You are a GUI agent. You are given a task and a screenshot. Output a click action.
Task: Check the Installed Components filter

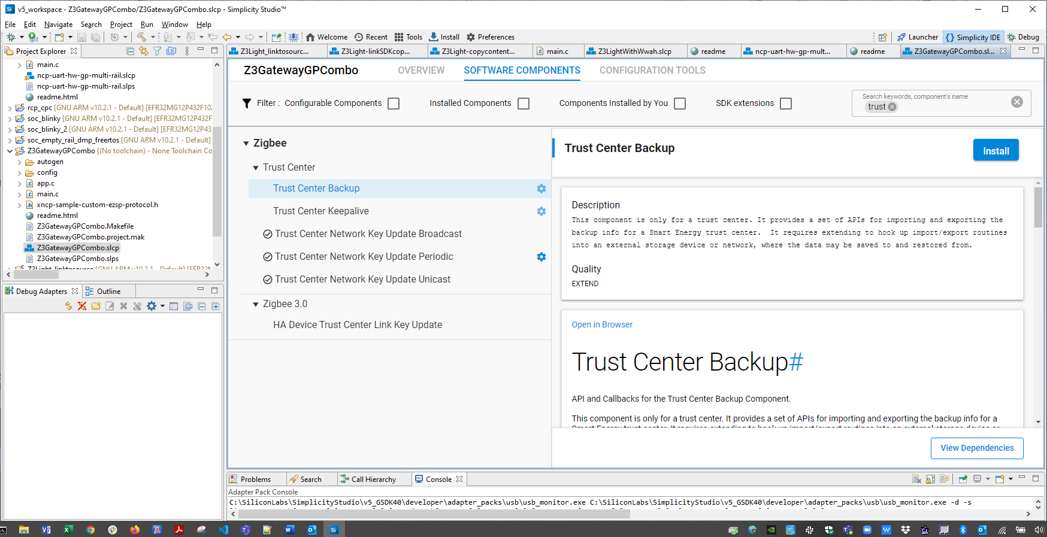pyautogui.click(x=523, y=104)
